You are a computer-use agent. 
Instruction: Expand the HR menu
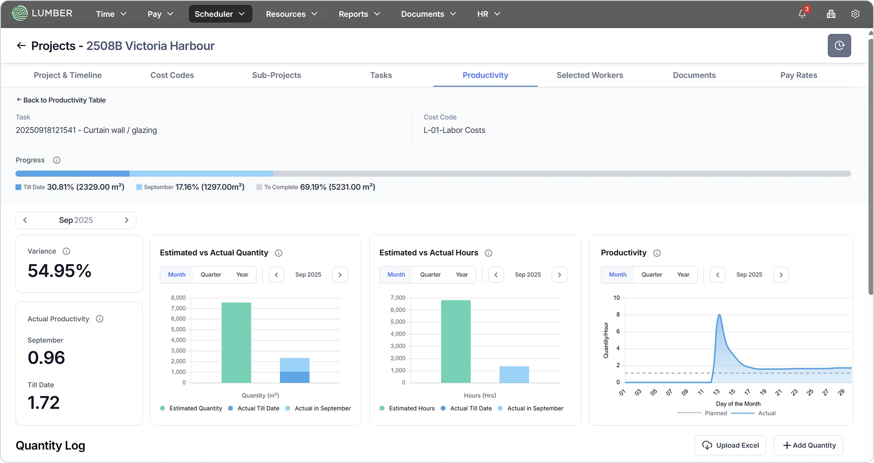(488, 14)
